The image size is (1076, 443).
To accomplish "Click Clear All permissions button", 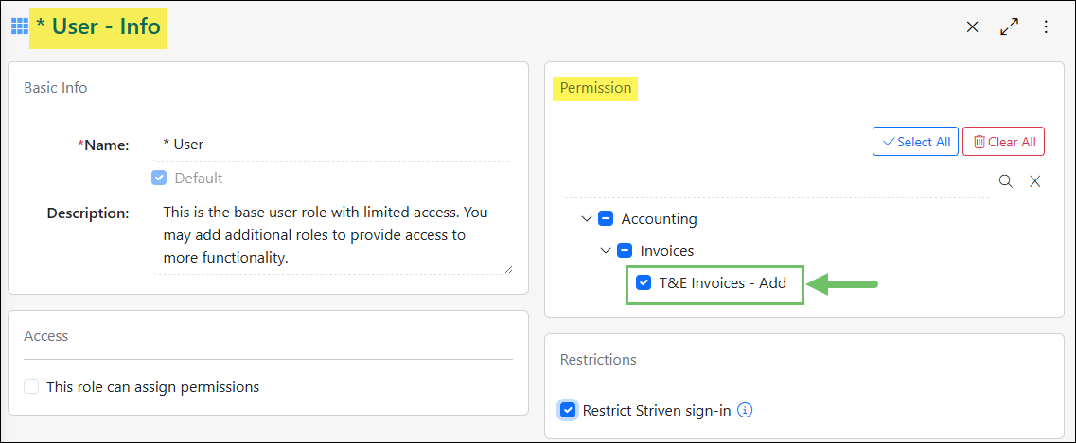I will [x=1003, y=142].
